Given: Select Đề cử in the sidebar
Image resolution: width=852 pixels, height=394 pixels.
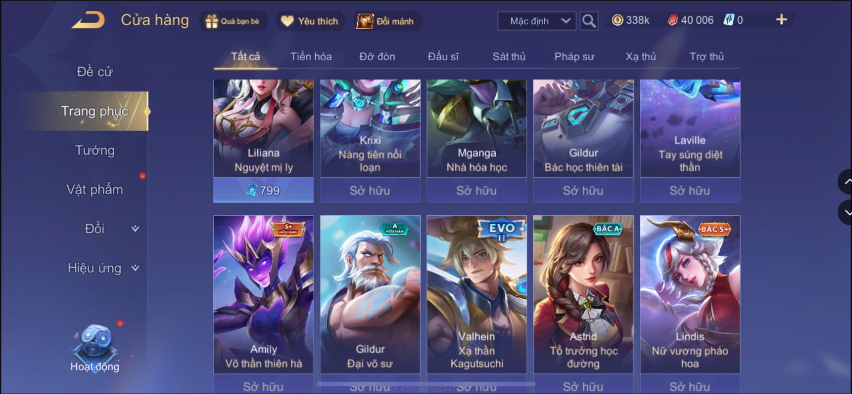Looking at the screenshot, I should 95,72.
